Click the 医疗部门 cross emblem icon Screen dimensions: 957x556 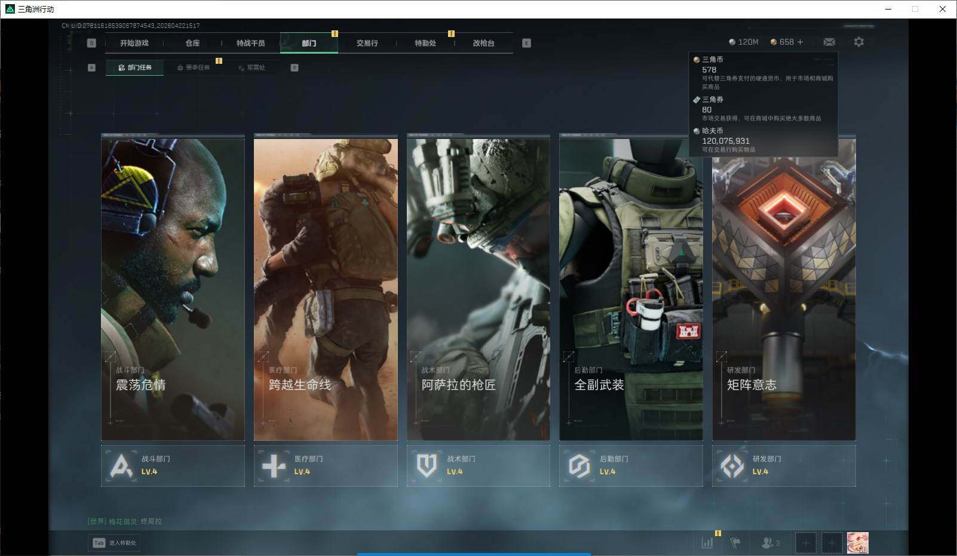tap(274, 465)
